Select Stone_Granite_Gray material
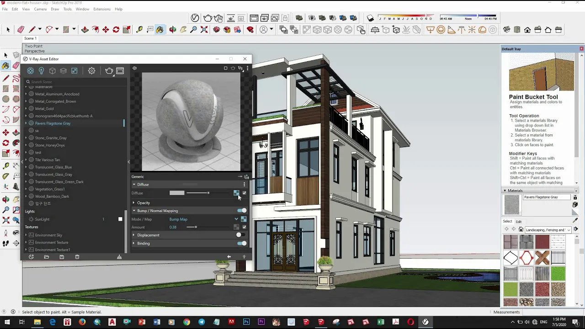The image size is (585, 329). click(x=51, y=138)
